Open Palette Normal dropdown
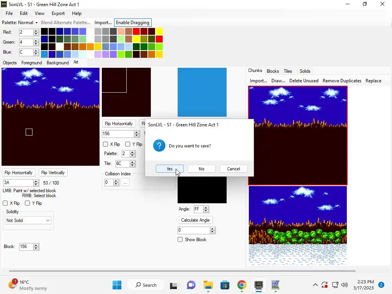The image size is (392, 294). click(20, 23)
